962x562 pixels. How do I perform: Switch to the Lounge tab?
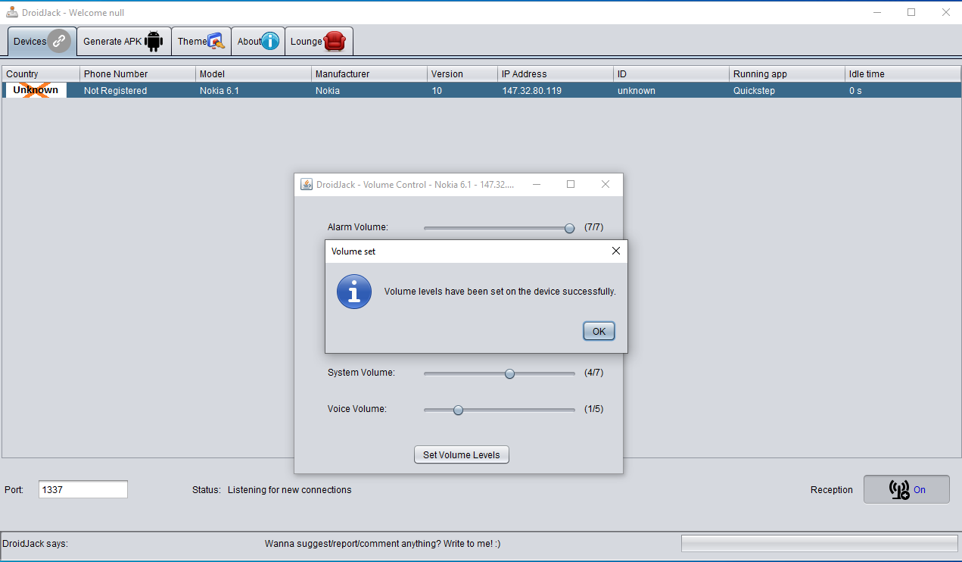click(319, 41)
